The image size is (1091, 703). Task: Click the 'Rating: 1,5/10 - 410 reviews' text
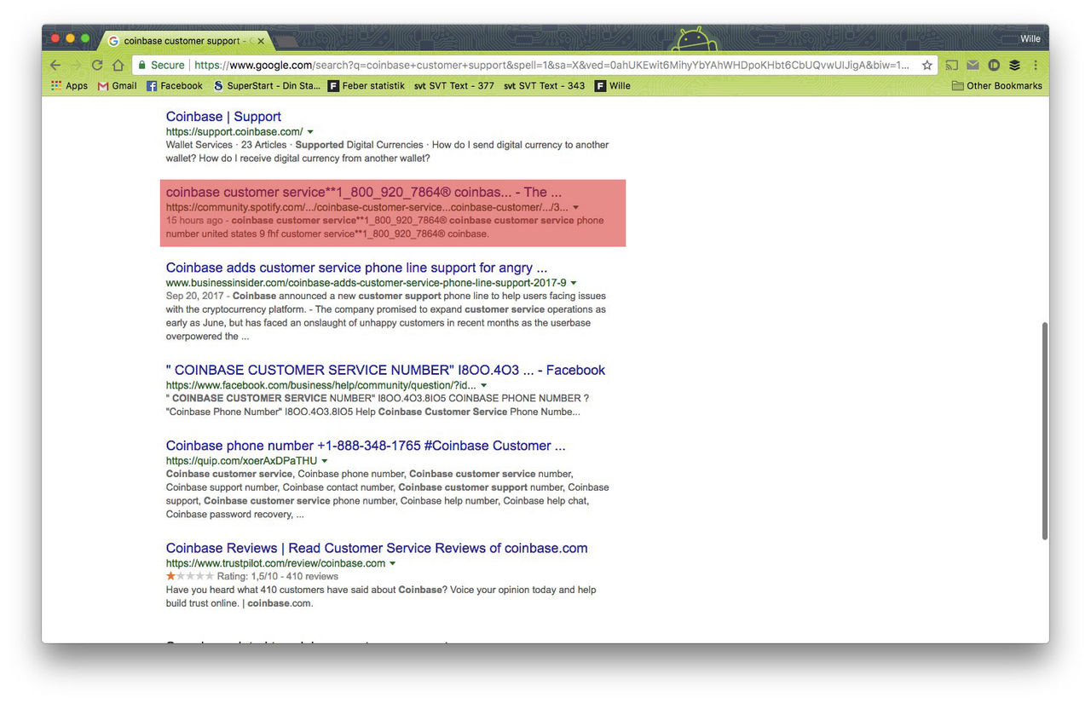(278, 577)
